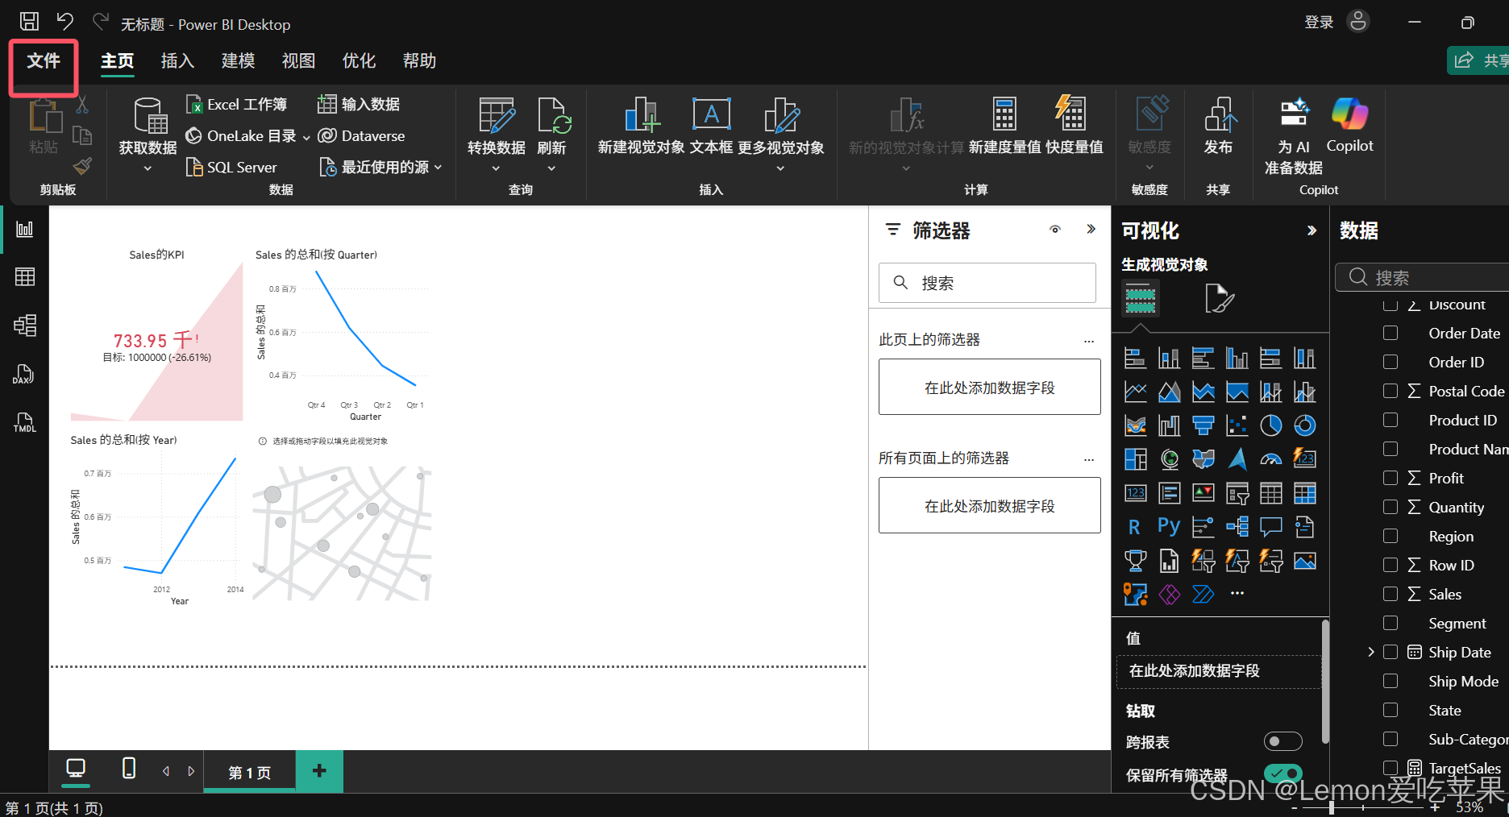Click the 输入数据 button
This screenshot has width=1509, height=817.
tap(360, 104)
